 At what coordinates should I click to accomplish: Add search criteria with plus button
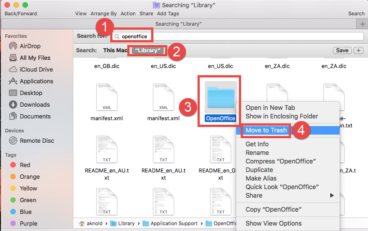click(x=359, y=50)
